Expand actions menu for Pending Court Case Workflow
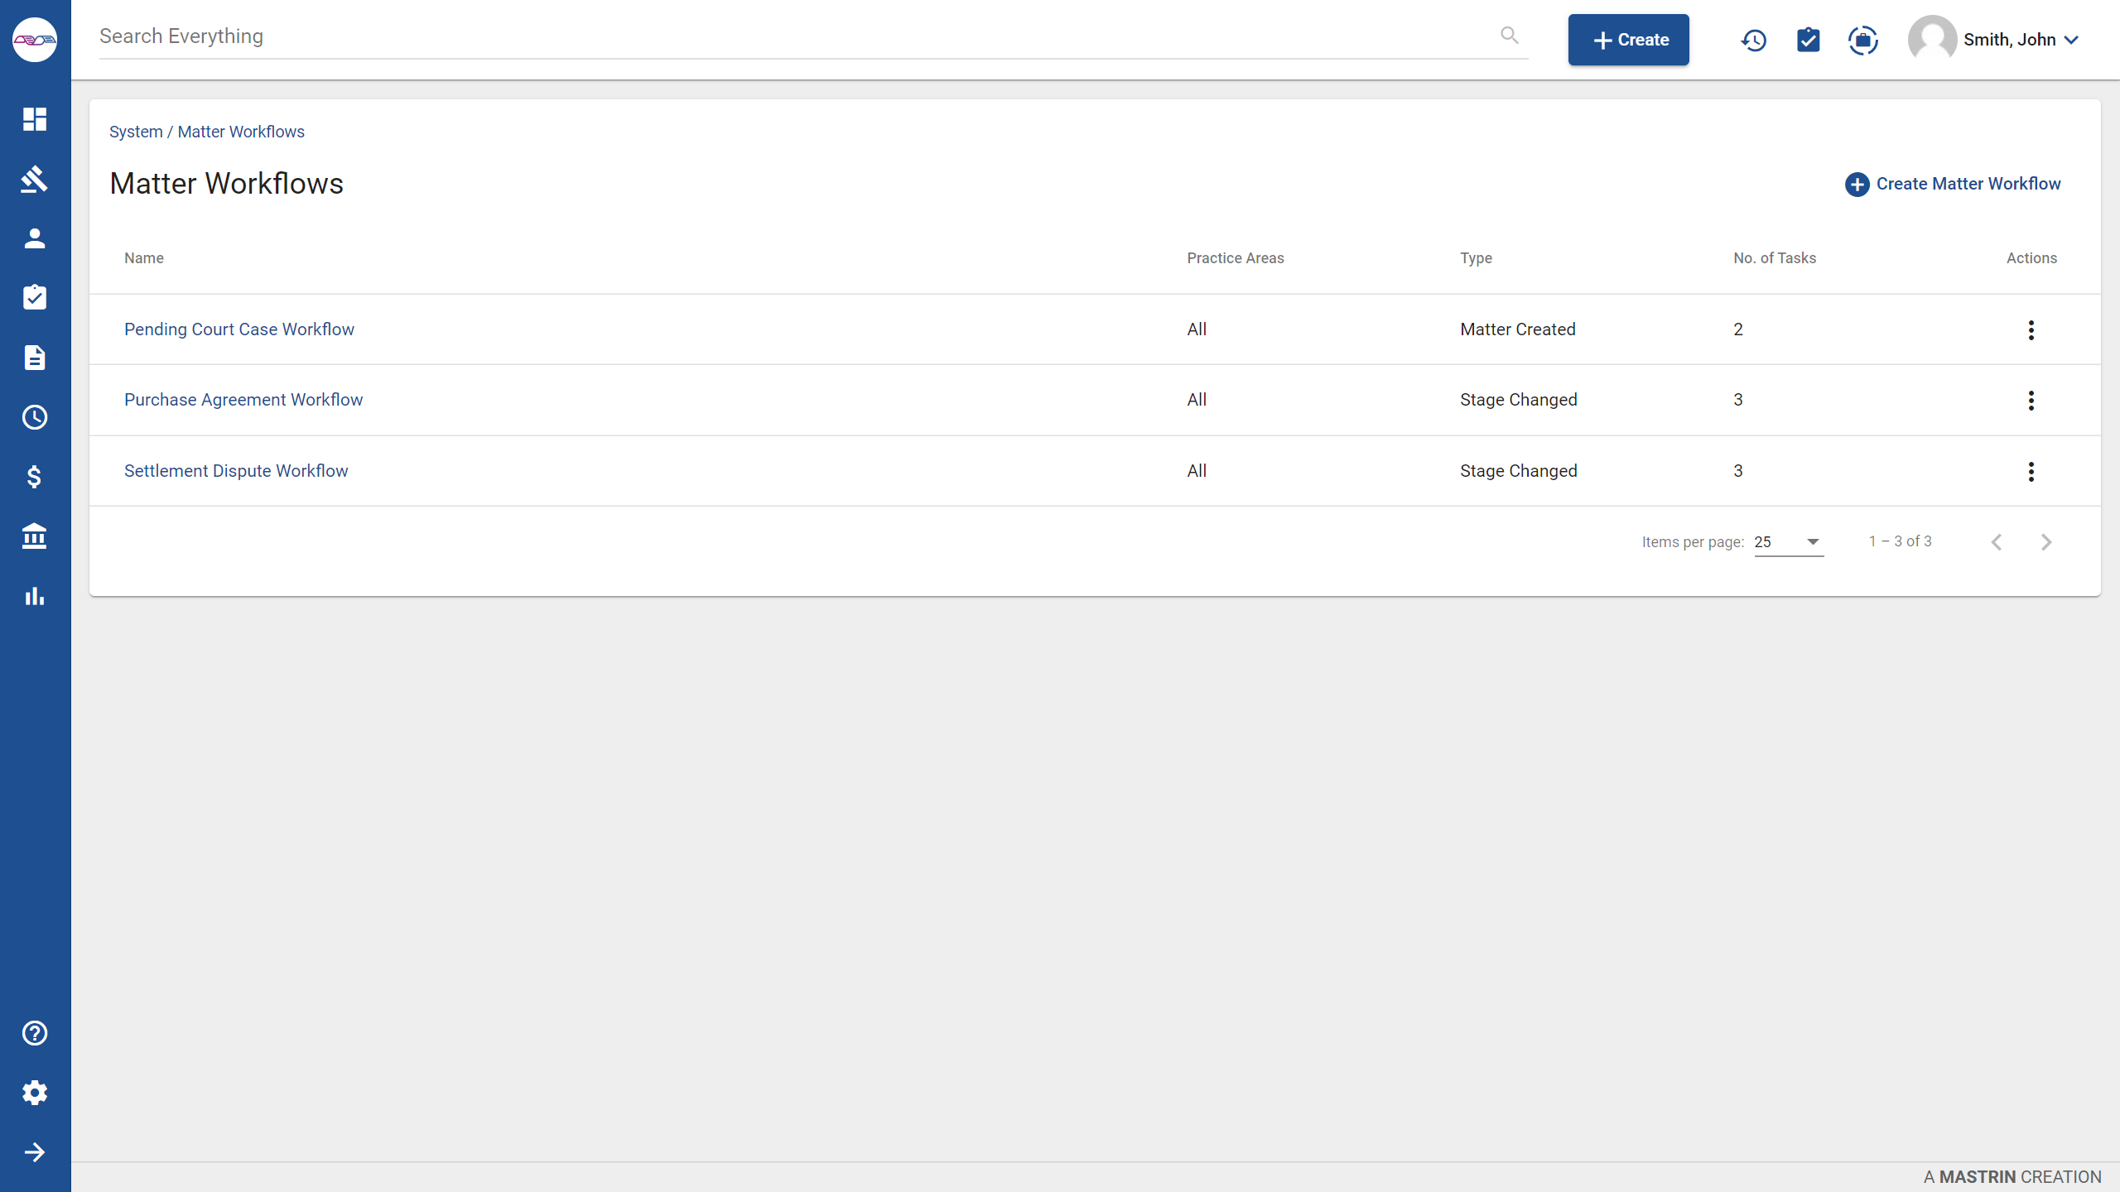Screen dimensions: 2120x1192 pyautogui.click(x=2031, y=329)
